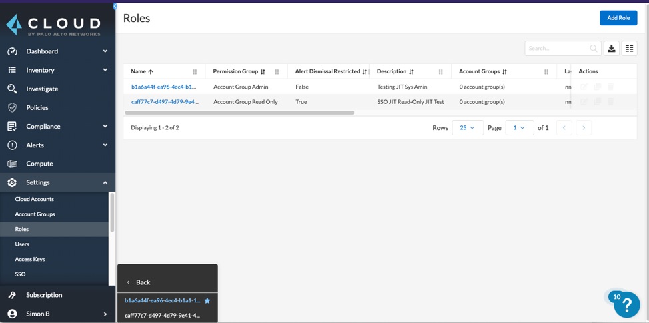
Task: Click the download roles icon
Action: click(611, 49)
